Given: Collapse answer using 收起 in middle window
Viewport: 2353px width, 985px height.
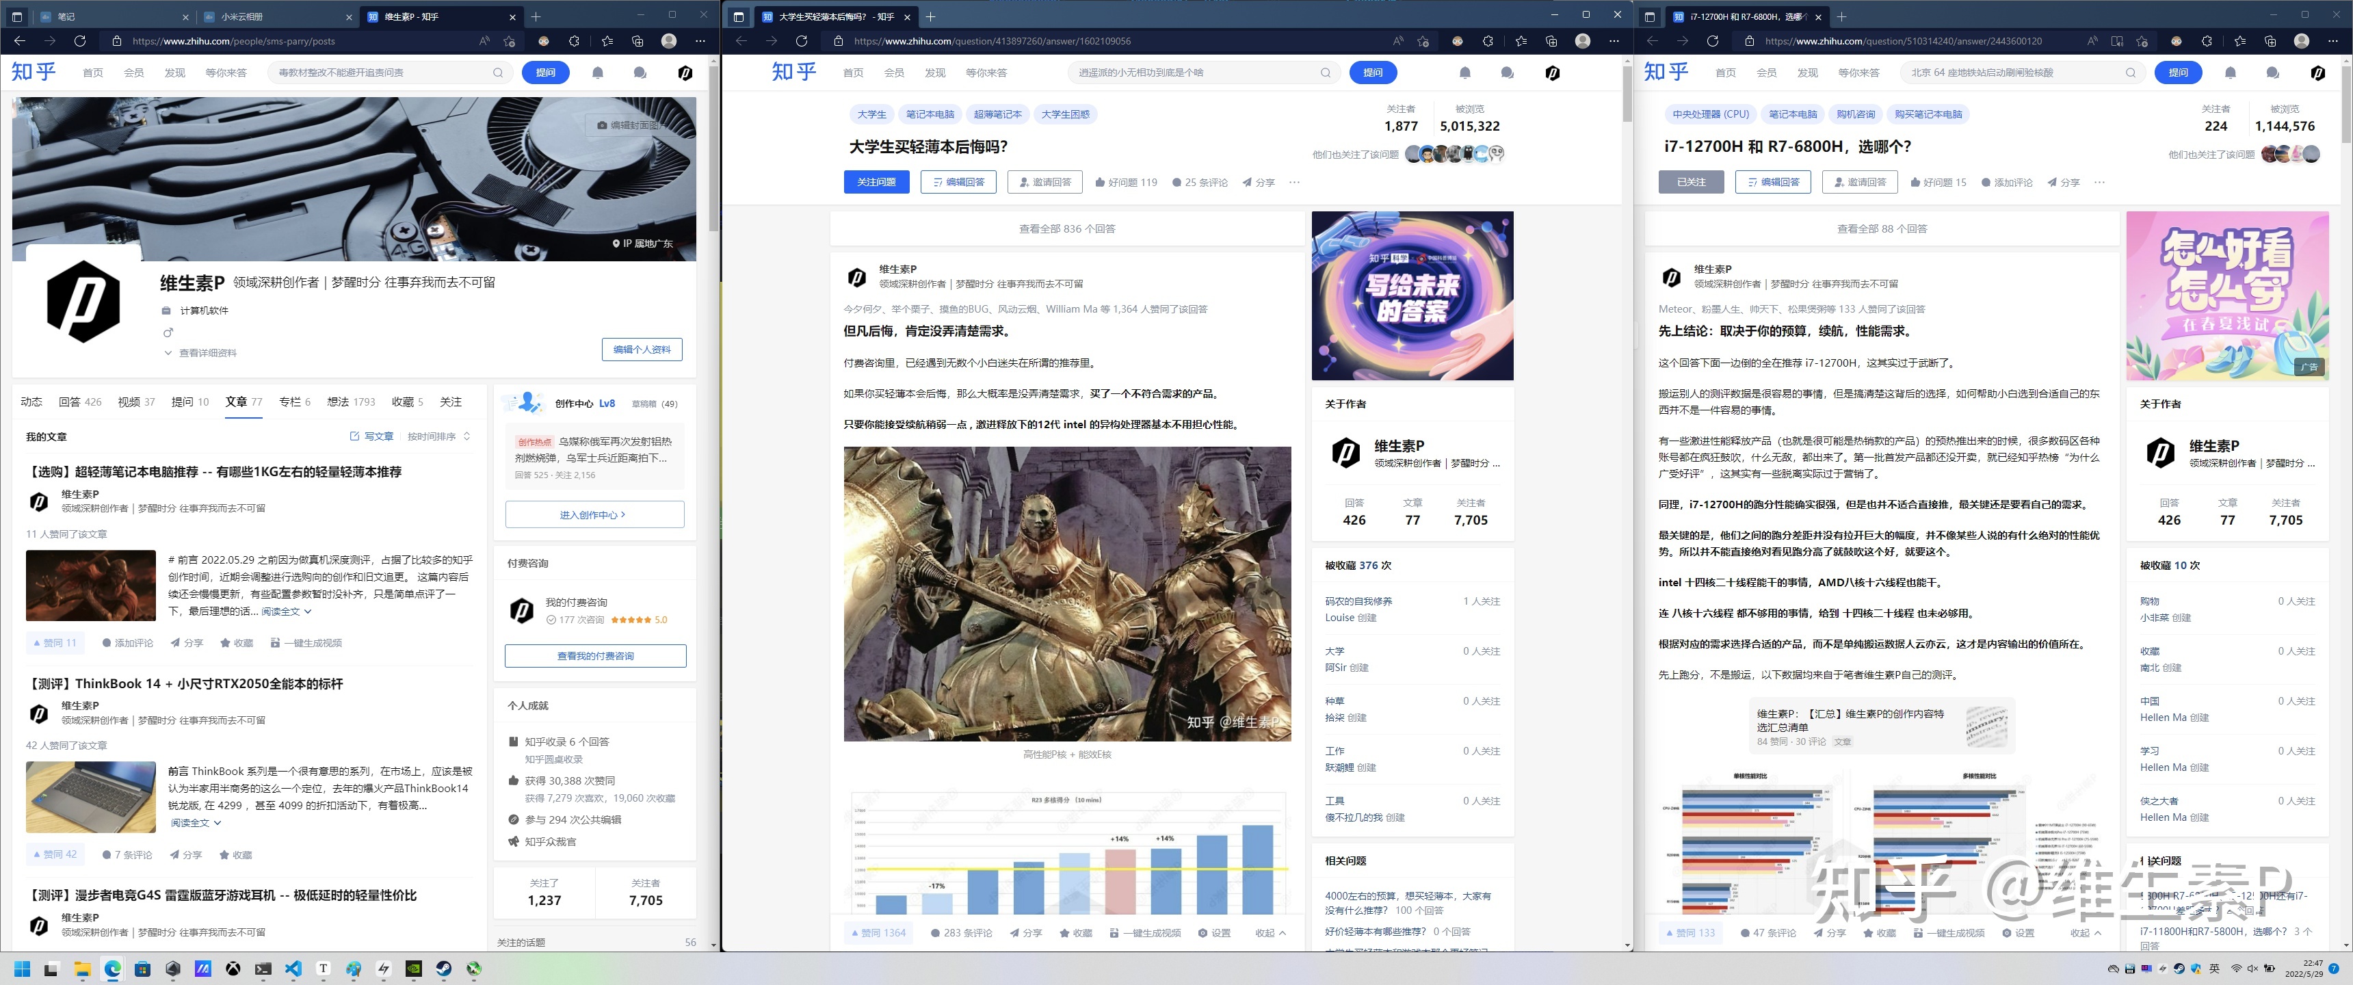Looking at the screenshot, I should 1270,933.
